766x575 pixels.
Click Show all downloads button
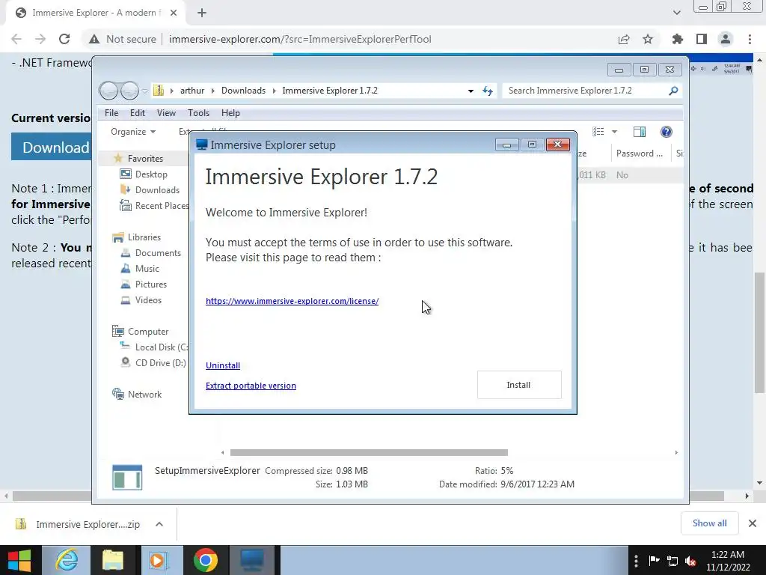click(709, 523)
